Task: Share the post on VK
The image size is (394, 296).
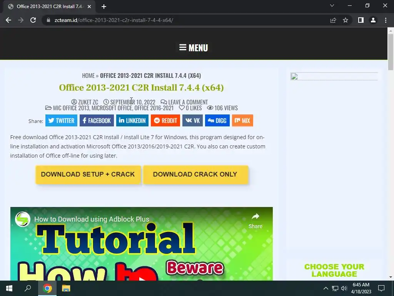Action: 192,121
